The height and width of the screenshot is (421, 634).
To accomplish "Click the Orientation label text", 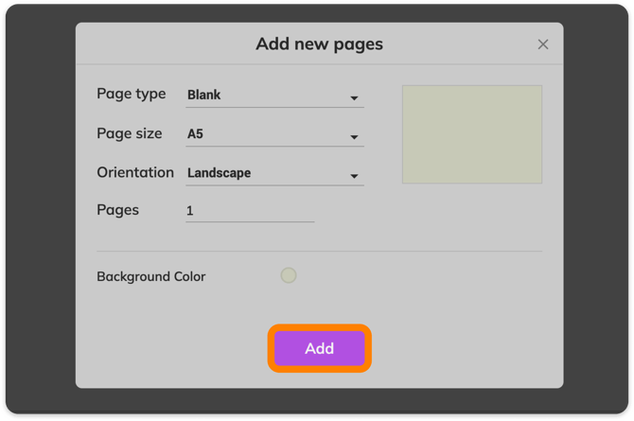I will tap(135, 172).
